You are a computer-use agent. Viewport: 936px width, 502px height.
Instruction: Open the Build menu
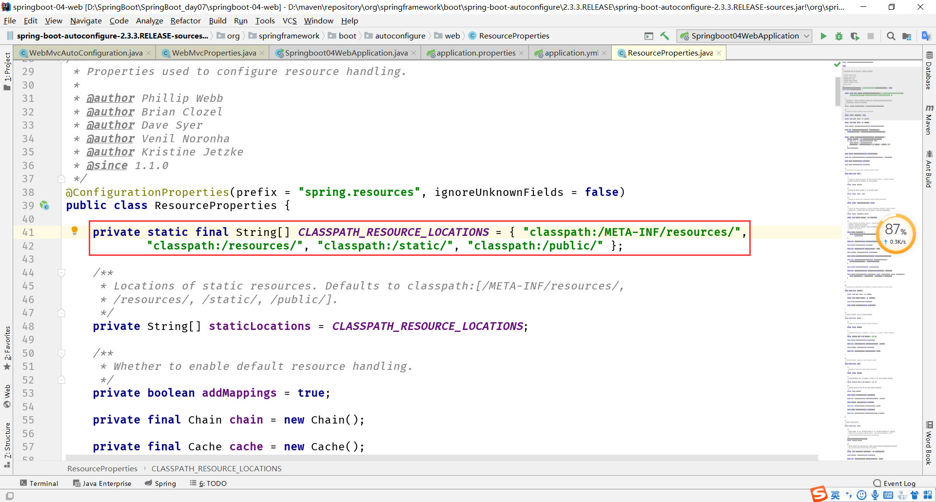pos(217,20)
